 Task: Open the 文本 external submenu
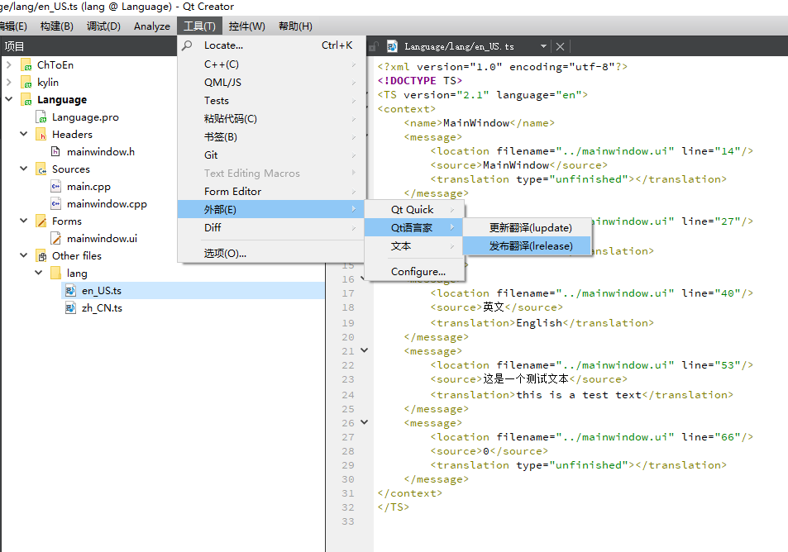(x=414, y=246)
